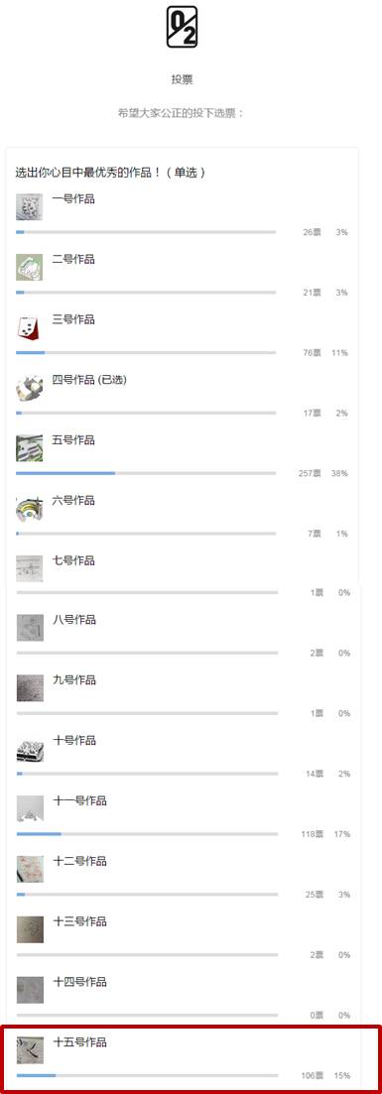
Task: Open thumbnail of 二号作品
Action: click(x=30, y=267)
